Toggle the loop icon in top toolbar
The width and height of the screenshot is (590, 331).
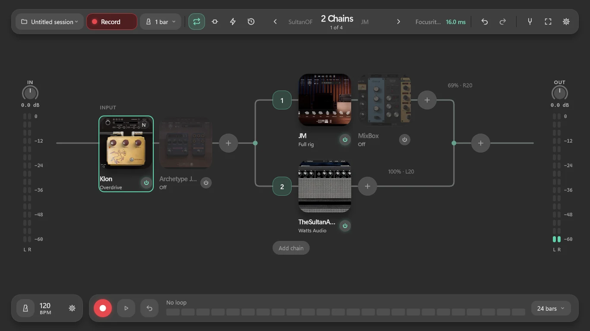(x=197, y=22)
